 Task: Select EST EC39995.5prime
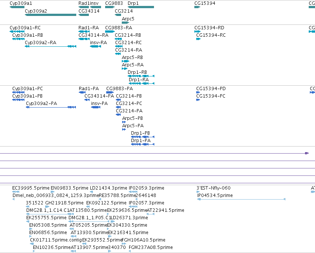[x=31, y=188]
